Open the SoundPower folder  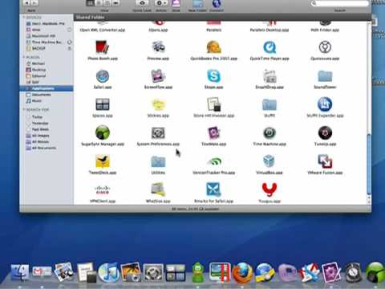[x=325, y=76]
